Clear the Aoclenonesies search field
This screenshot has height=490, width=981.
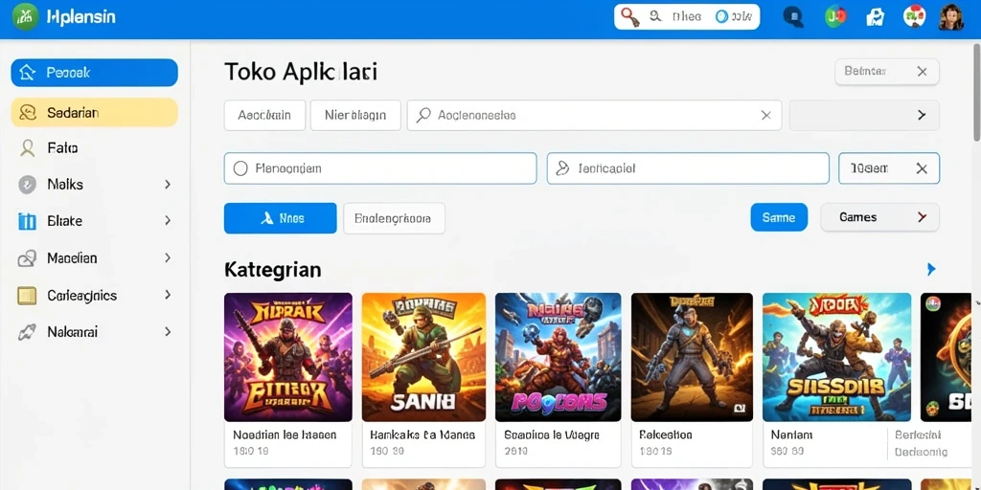click(765, 115)
